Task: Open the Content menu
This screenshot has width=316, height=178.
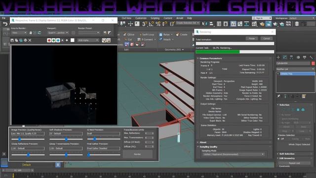Action: pos(168,18)
